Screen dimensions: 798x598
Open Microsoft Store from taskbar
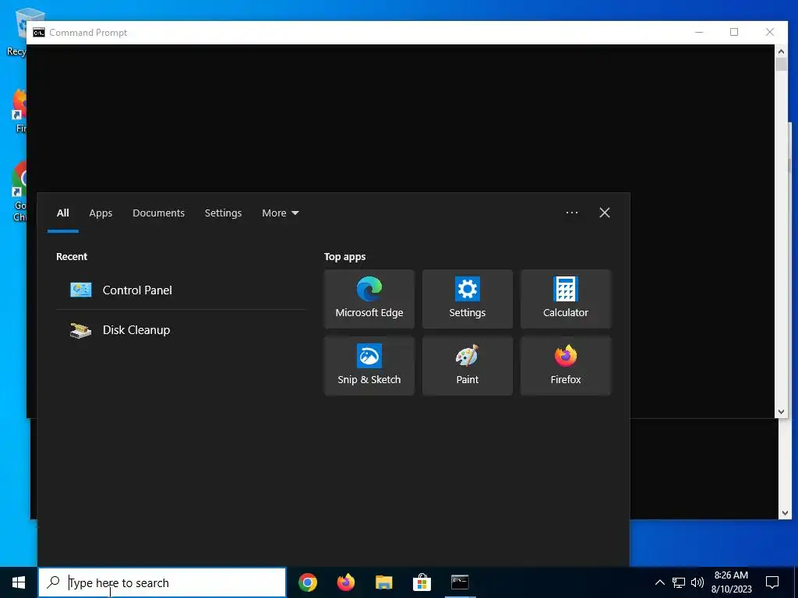click(x=422, y=582)
